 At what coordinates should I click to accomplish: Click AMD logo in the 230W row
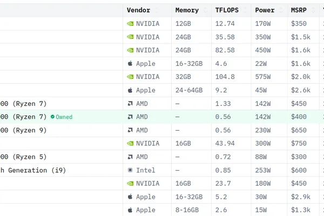tap(130, 130)
